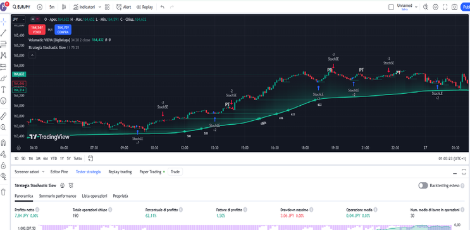The image size is (470, 230).
Task: Redo chart action
Action: click(x=172, y=7)
